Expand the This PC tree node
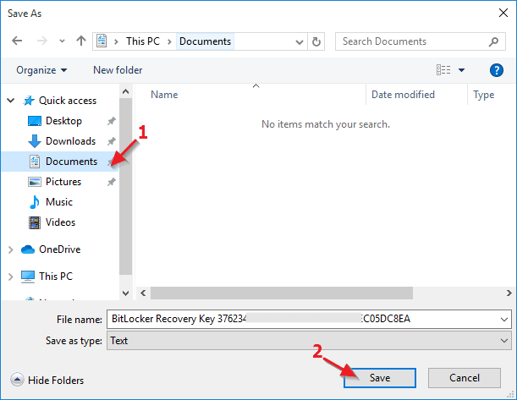This screenshot has height=400, width=517. click(x=10, y=277)
